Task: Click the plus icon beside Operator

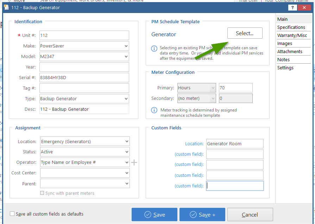Action: coord(134,162)
